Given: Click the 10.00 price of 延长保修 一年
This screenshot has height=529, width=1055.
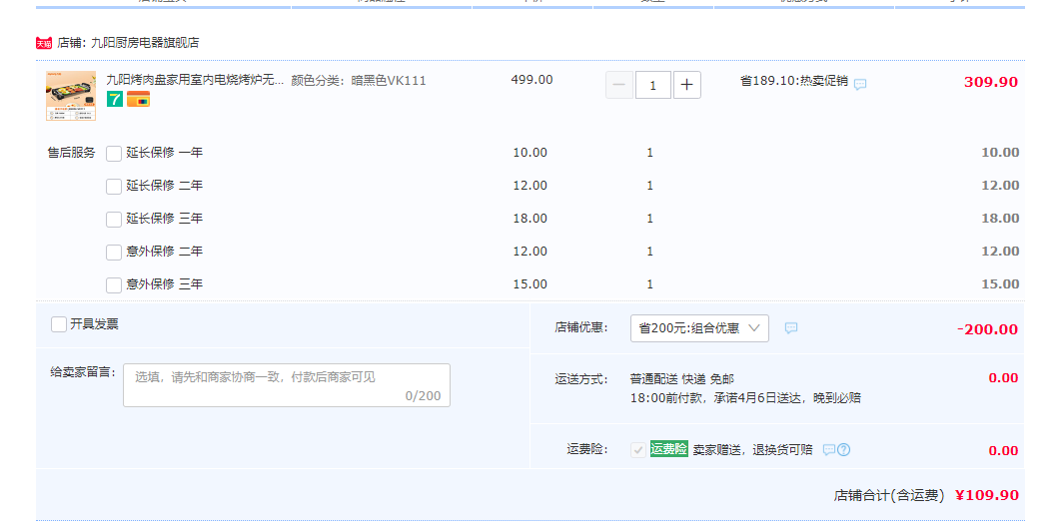Looking at the screenshot, I should point(530,153).
